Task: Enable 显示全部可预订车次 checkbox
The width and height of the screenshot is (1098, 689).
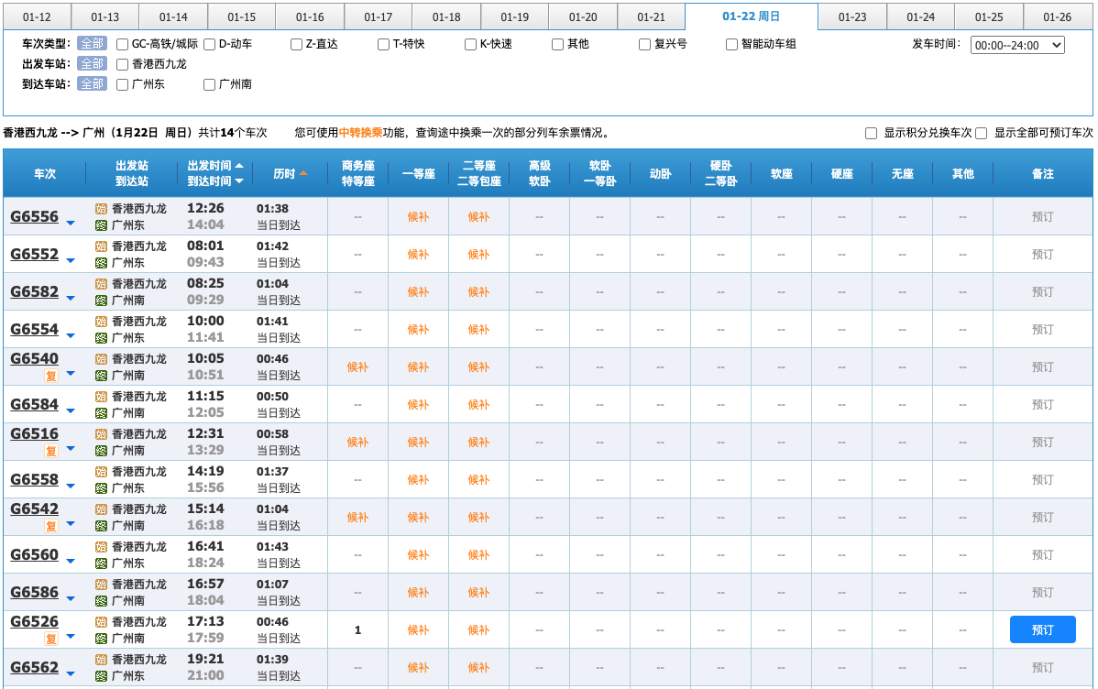Action: click(x=982, y=133)
